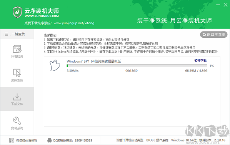The width and height of the screenshot is (230, 145).
Task: Close the 云净装机大师 window
Action: click(x=225, y=5)
